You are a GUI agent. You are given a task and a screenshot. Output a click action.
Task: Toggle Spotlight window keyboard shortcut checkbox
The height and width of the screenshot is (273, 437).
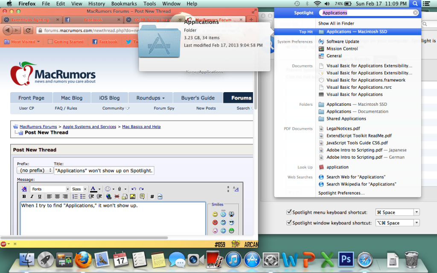click(x=289, y=223)
